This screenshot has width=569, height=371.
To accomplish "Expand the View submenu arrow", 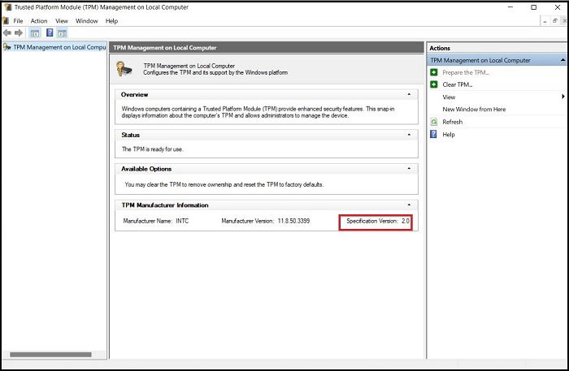I will [x=562, y=97].
